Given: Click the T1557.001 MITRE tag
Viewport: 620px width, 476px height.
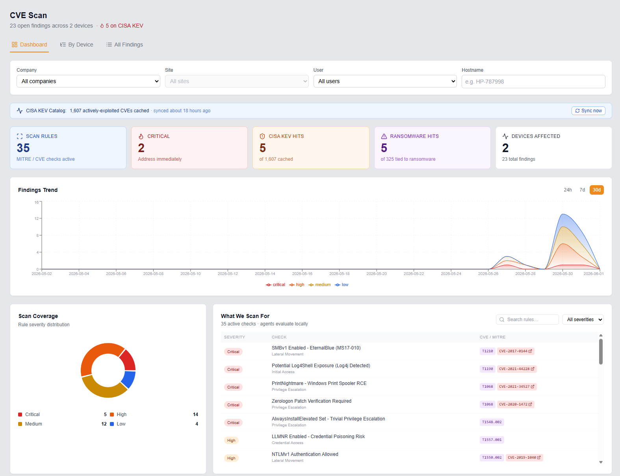Looking at the screenshot, I should pos(492,440).
